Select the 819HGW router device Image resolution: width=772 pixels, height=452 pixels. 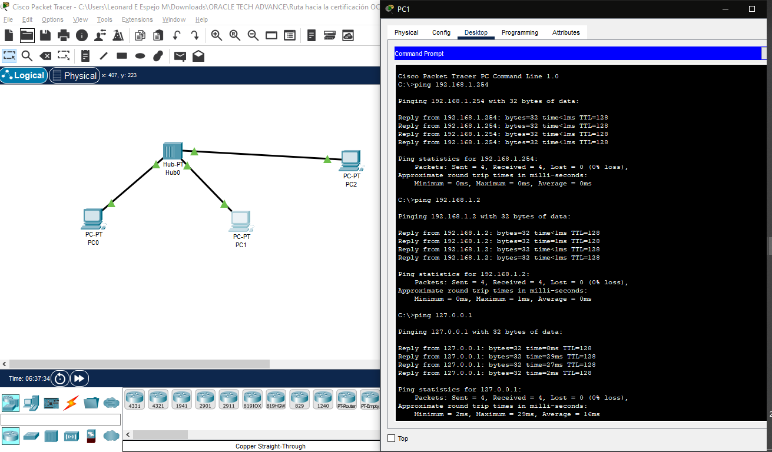[276, 399]
